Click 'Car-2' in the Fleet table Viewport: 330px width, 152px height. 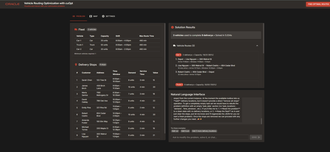(79, 49)
